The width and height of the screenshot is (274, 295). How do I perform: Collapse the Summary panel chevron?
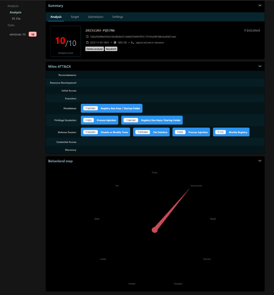click(x=260, y=5)
